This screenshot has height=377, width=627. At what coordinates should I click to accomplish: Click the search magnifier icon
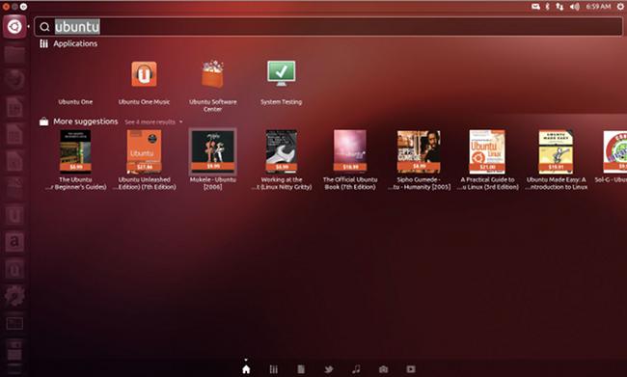[x=44, y=27]
